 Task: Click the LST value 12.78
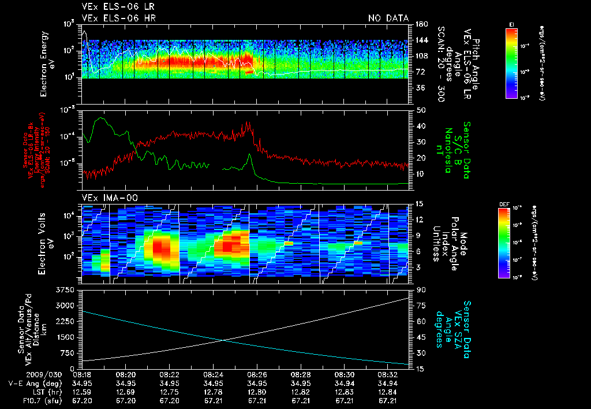(214, 392)
